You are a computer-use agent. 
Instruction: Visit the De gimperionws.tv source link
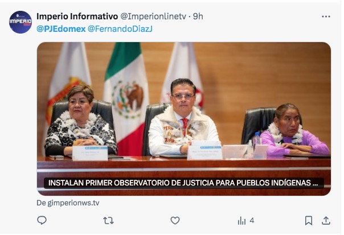point(68,203)
